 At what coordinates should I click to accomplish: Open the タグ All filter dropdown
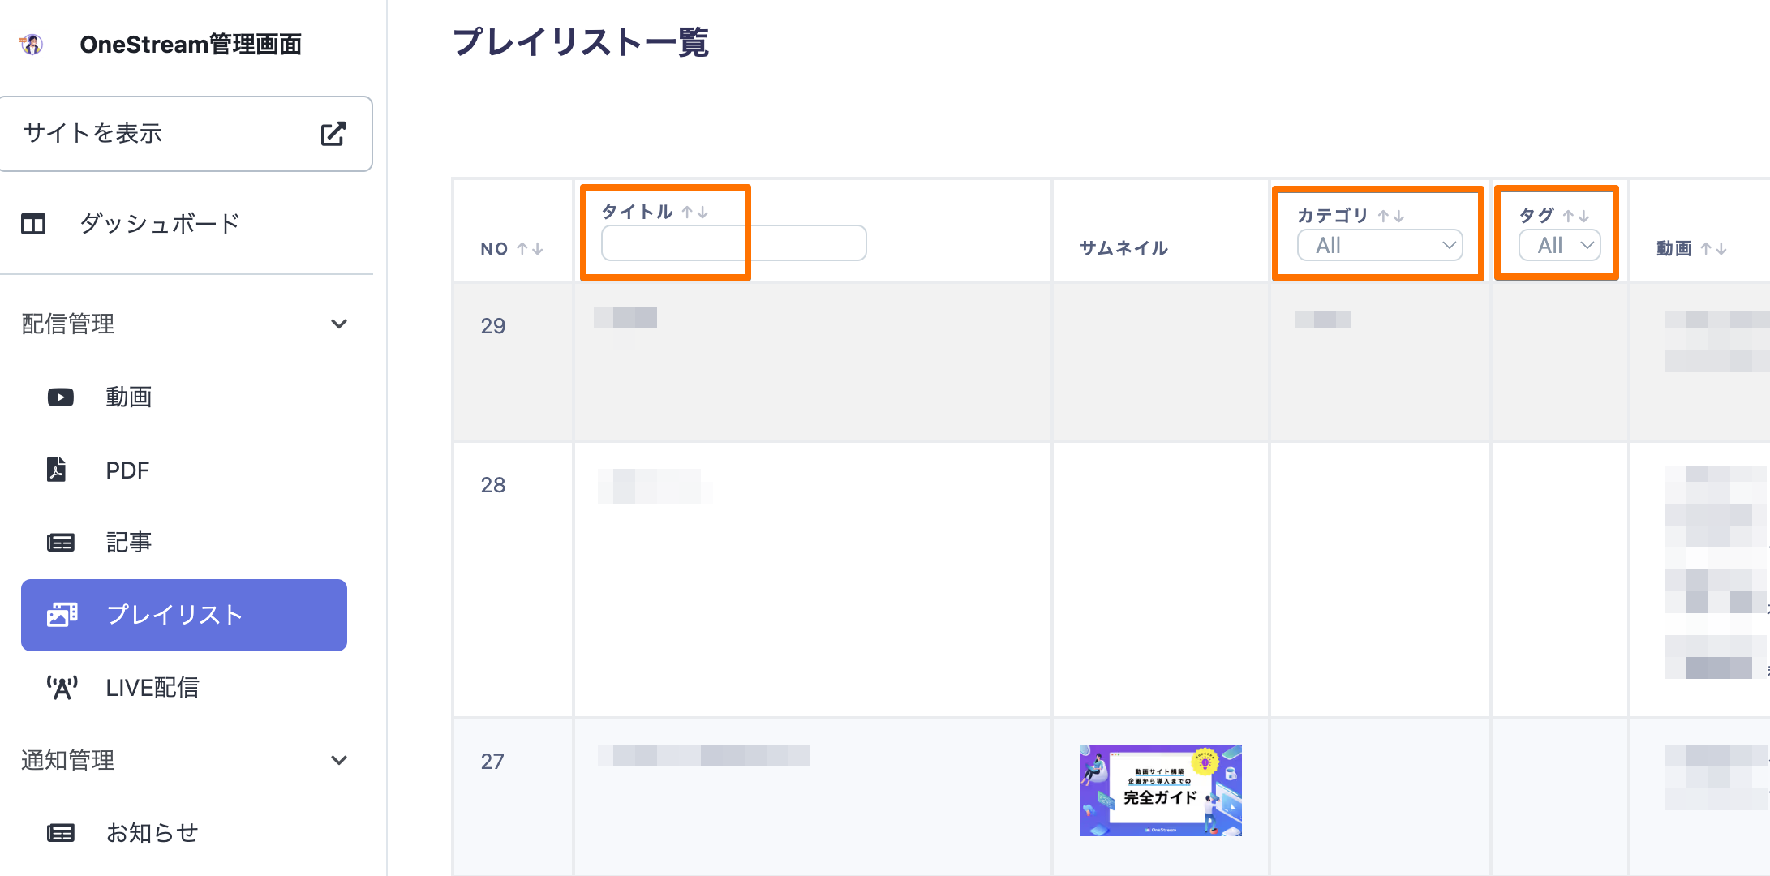coord(1559,245)
